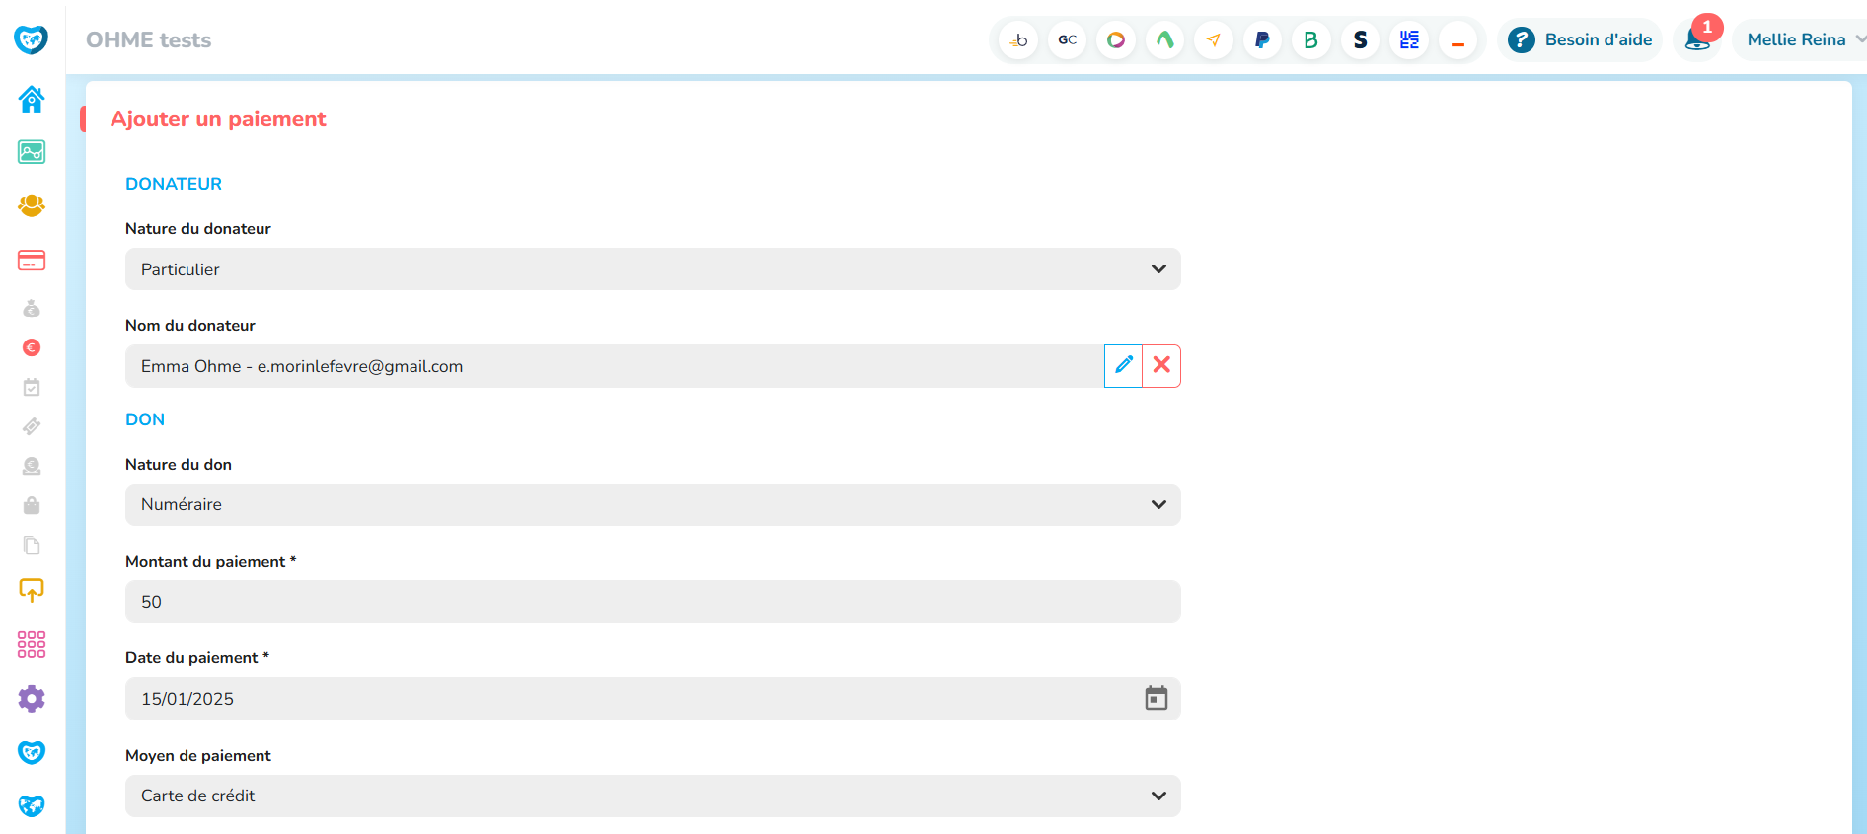Click the pink grid apps sidebar icon
The width and height of the screenshot is (1867, 834).
(32, 644)
